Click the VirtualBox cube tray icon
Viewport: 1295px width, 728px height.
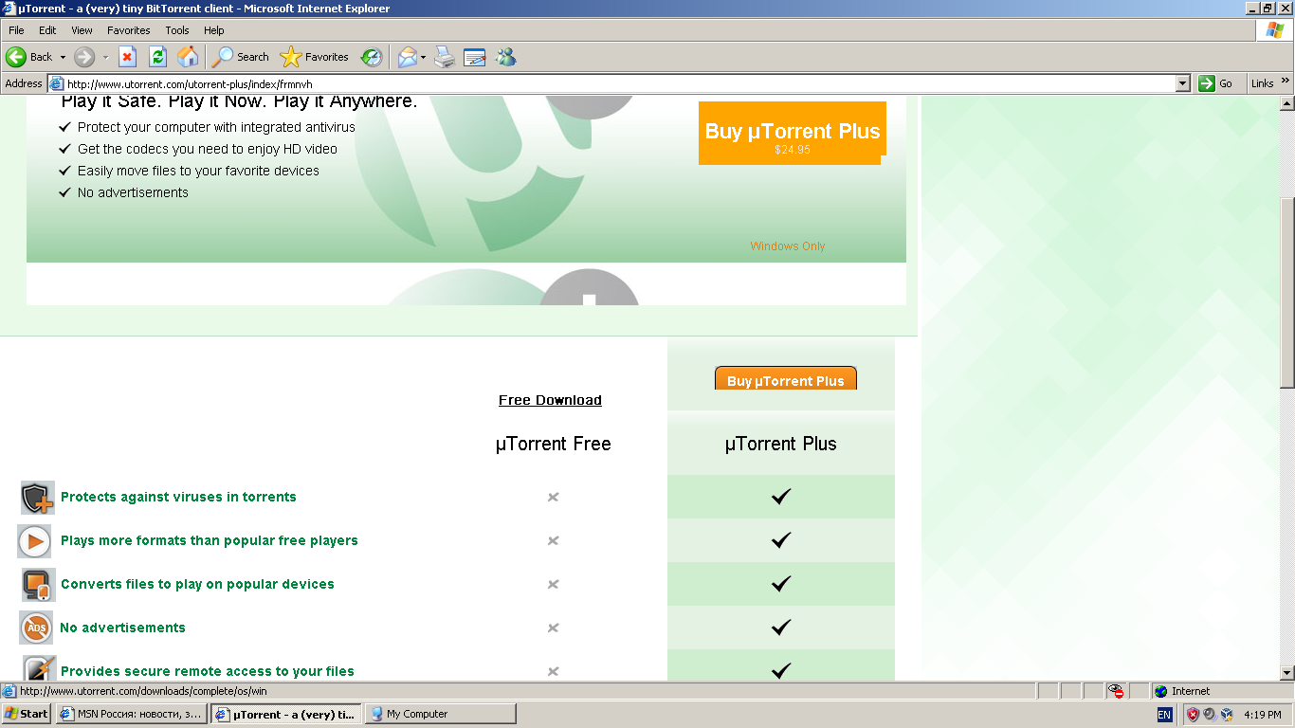1227,715
